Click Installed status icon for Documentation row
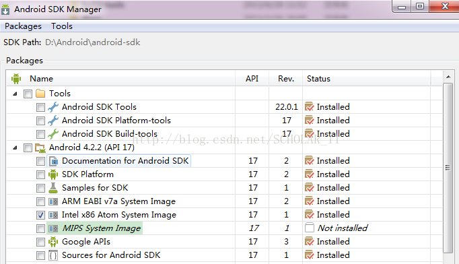The image size is (459, 264). (x=309, y=161)
